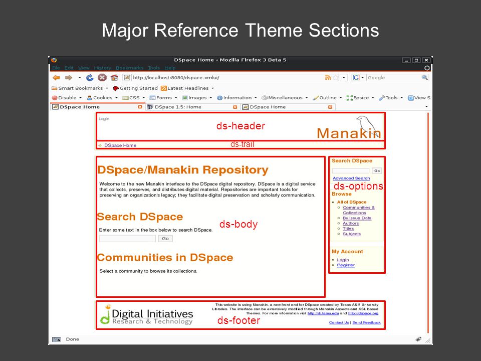The image size is (481, 361).
Task: Open the address bar history dropdown arrow
Action: point(344,78)
